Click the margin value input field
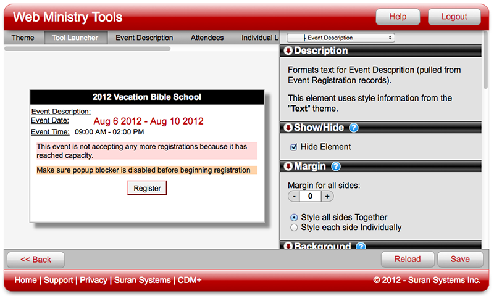494x296 pixels. [311, 196]
